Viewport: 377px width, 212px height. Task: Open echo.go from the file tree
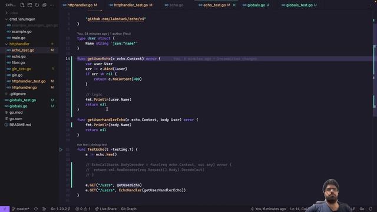18,57
